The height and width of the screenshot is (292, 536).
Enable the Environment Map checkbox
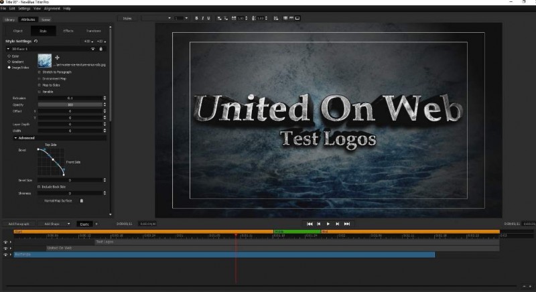(x=39, y=78)
